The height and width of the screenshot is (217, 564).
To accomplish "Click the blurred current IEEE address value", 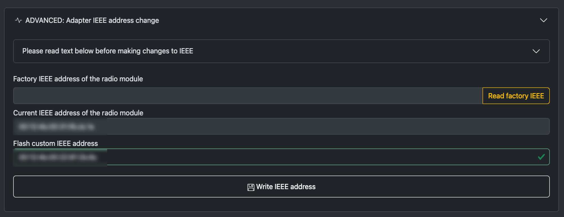I will (x=56, y=127).
